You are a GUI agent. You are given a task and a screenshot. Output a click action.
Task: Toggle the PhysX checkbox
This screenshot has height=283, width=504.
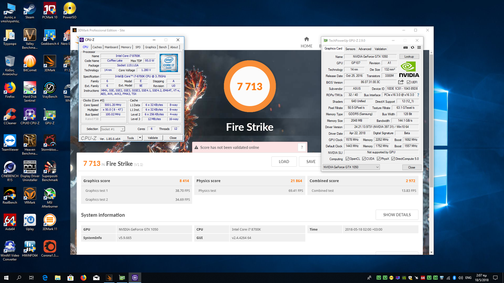pyautogui.click(x=378, y=159)
